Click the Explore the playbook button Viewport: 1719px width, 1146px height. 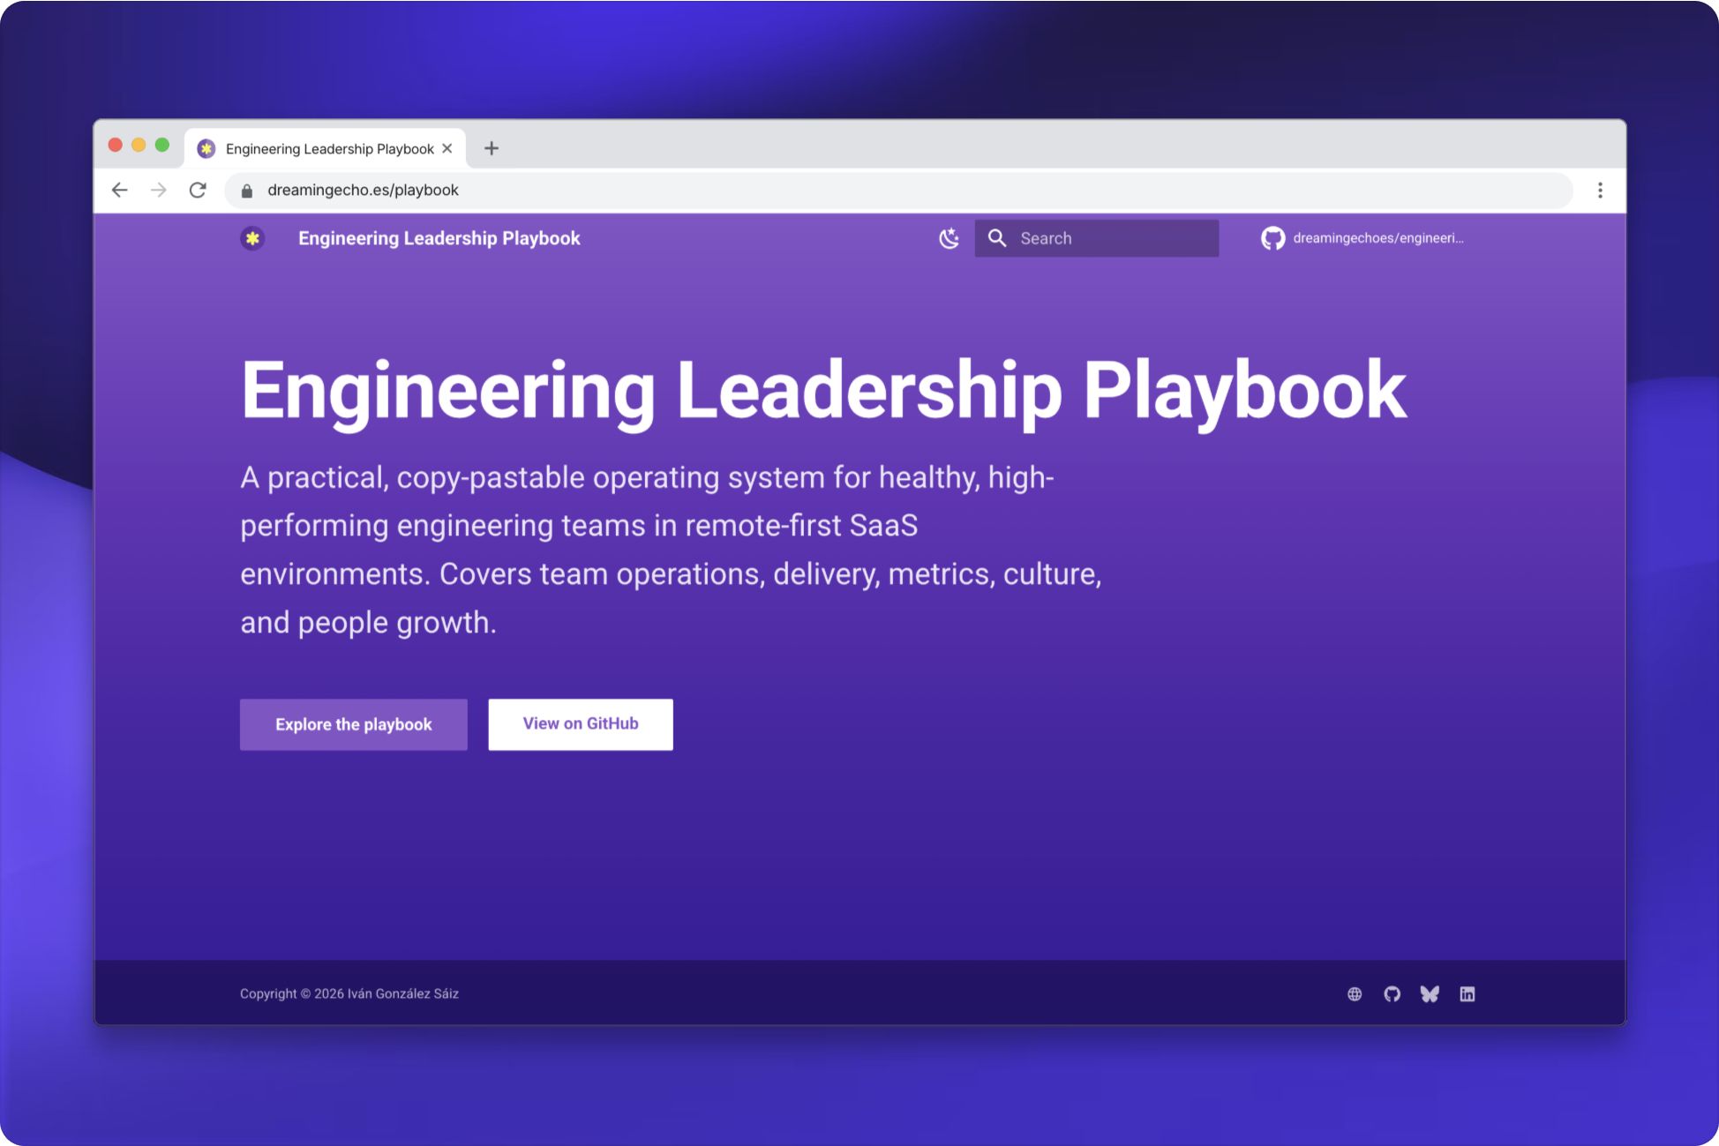coord(353,723)
